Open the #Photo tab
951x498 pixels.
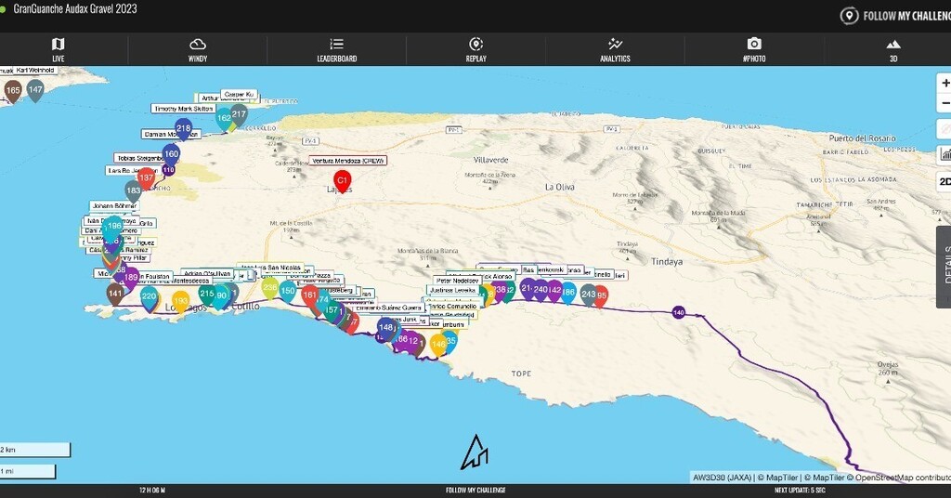tap(754, 50)
